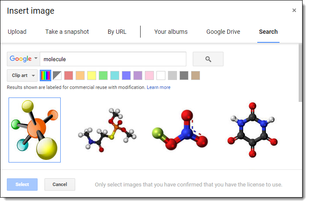The height and width of the screenshot is (204, 309).
Task: Filter results by pink color
Action: tap(150, 75)
